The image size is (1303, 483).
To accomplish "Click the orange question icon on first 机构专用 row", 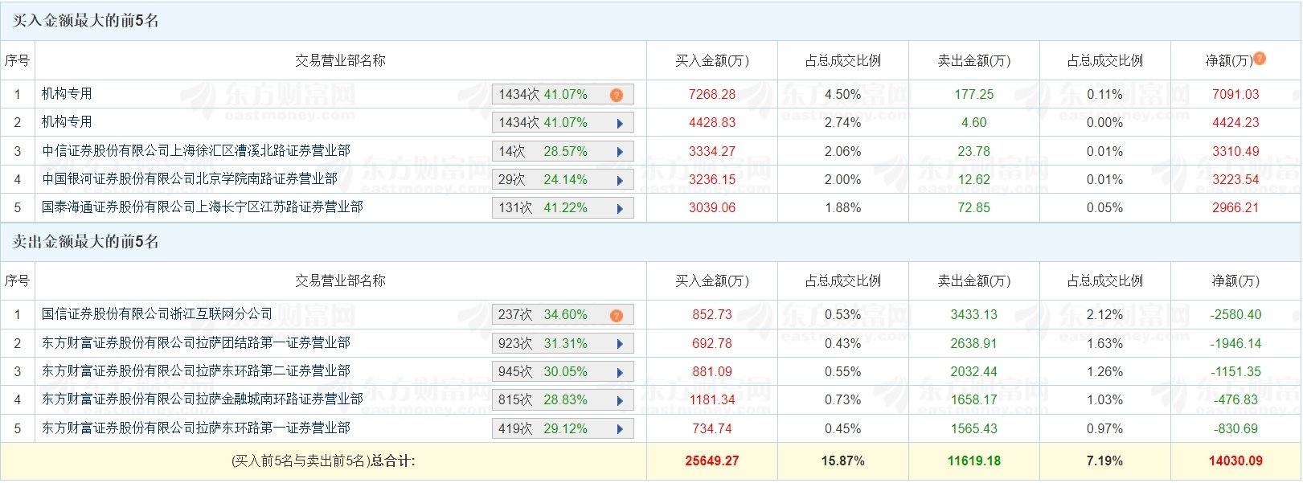I will 616,94.
